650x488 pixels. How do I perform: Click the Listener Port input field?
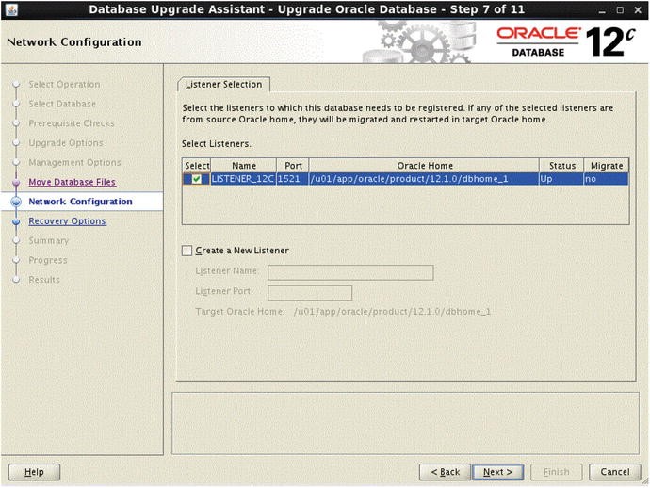tap(310, 293)
